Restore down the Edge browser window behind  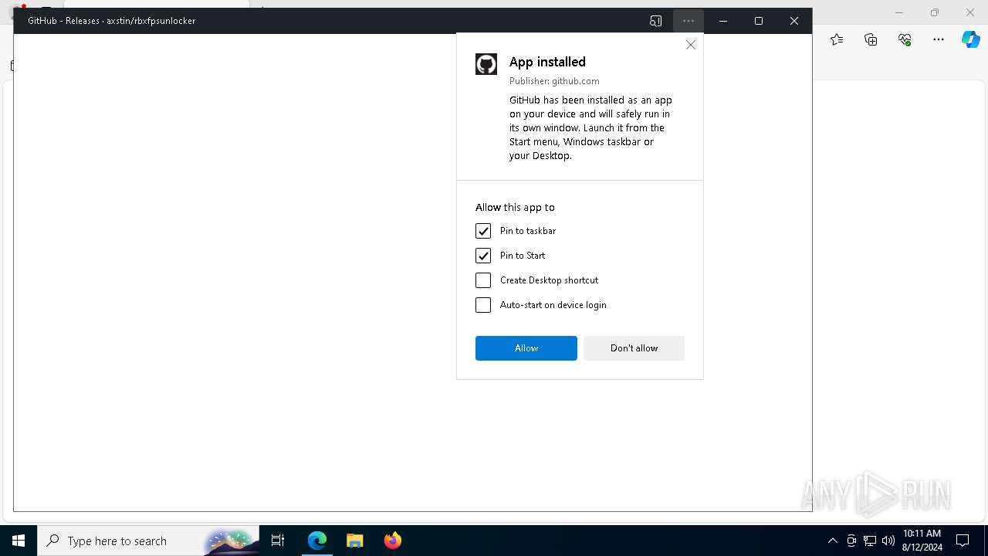935,12
